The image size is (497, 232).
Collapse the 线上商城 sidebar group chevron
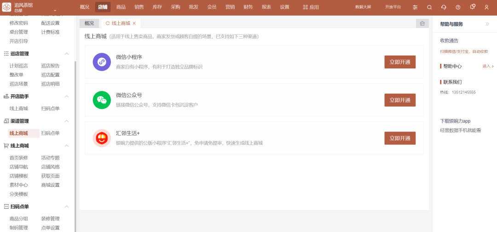(x=66, y=146)
